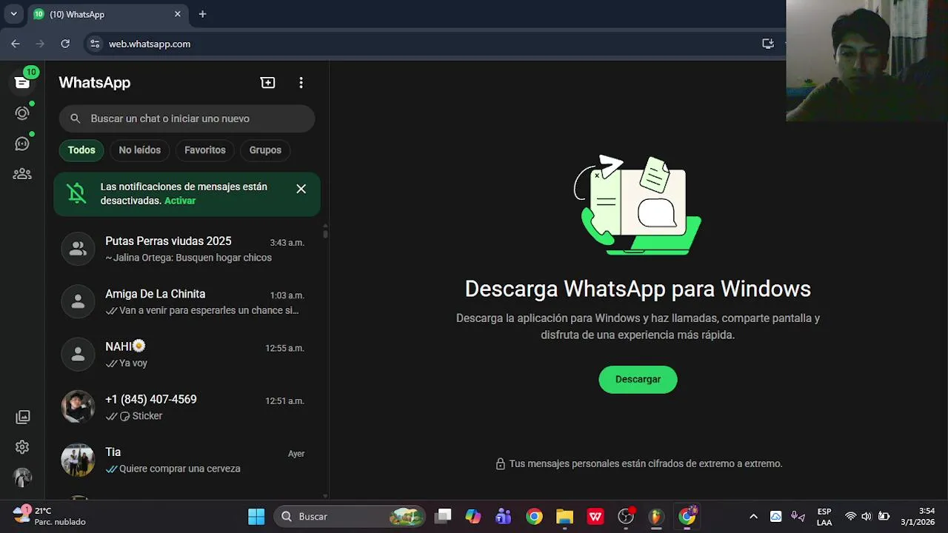Click the browser back arrow
Screen dimensions: 948x533
[16, 44]
